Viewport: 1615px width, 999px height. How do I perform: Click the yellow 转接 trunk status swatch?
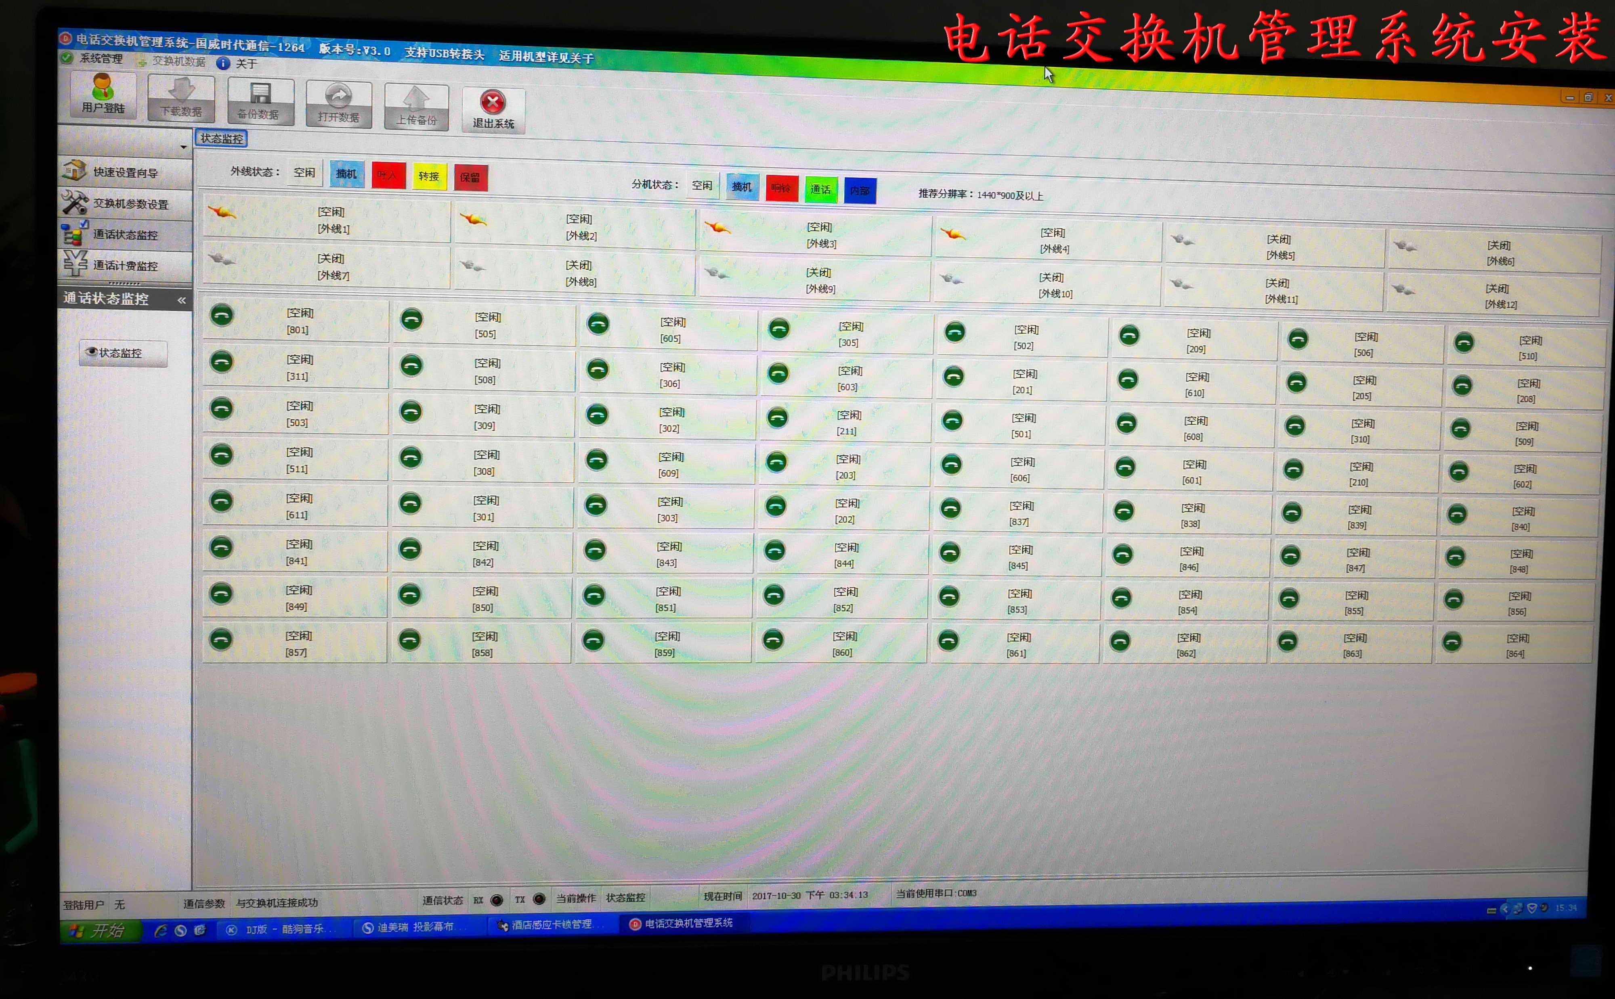pyautogui.click(x=430, y=176)
